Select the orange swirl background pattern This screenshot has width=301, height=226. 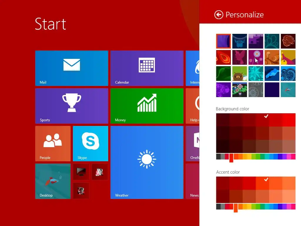[x=272, y=57]
